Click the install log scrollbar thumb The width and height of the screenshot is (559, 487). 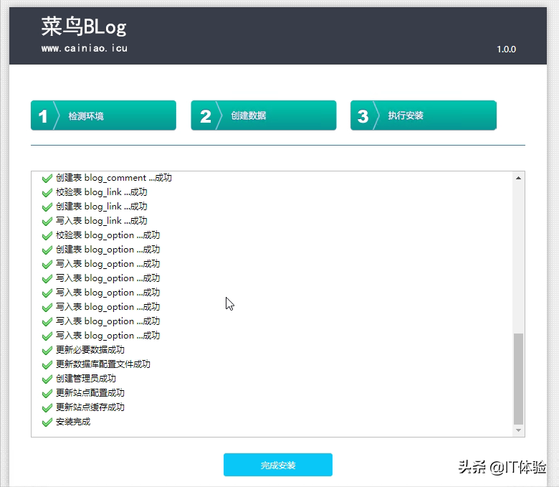[518, 379]
